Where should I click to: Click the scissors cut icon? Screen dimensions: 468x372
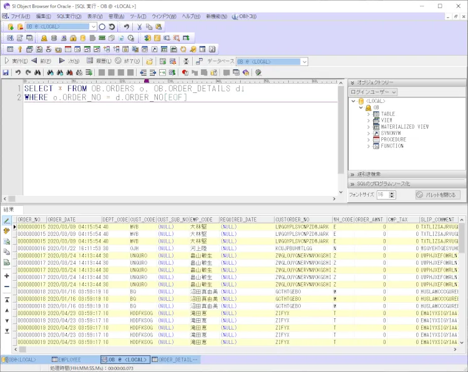pyautogui.click(x=139, y=27)
